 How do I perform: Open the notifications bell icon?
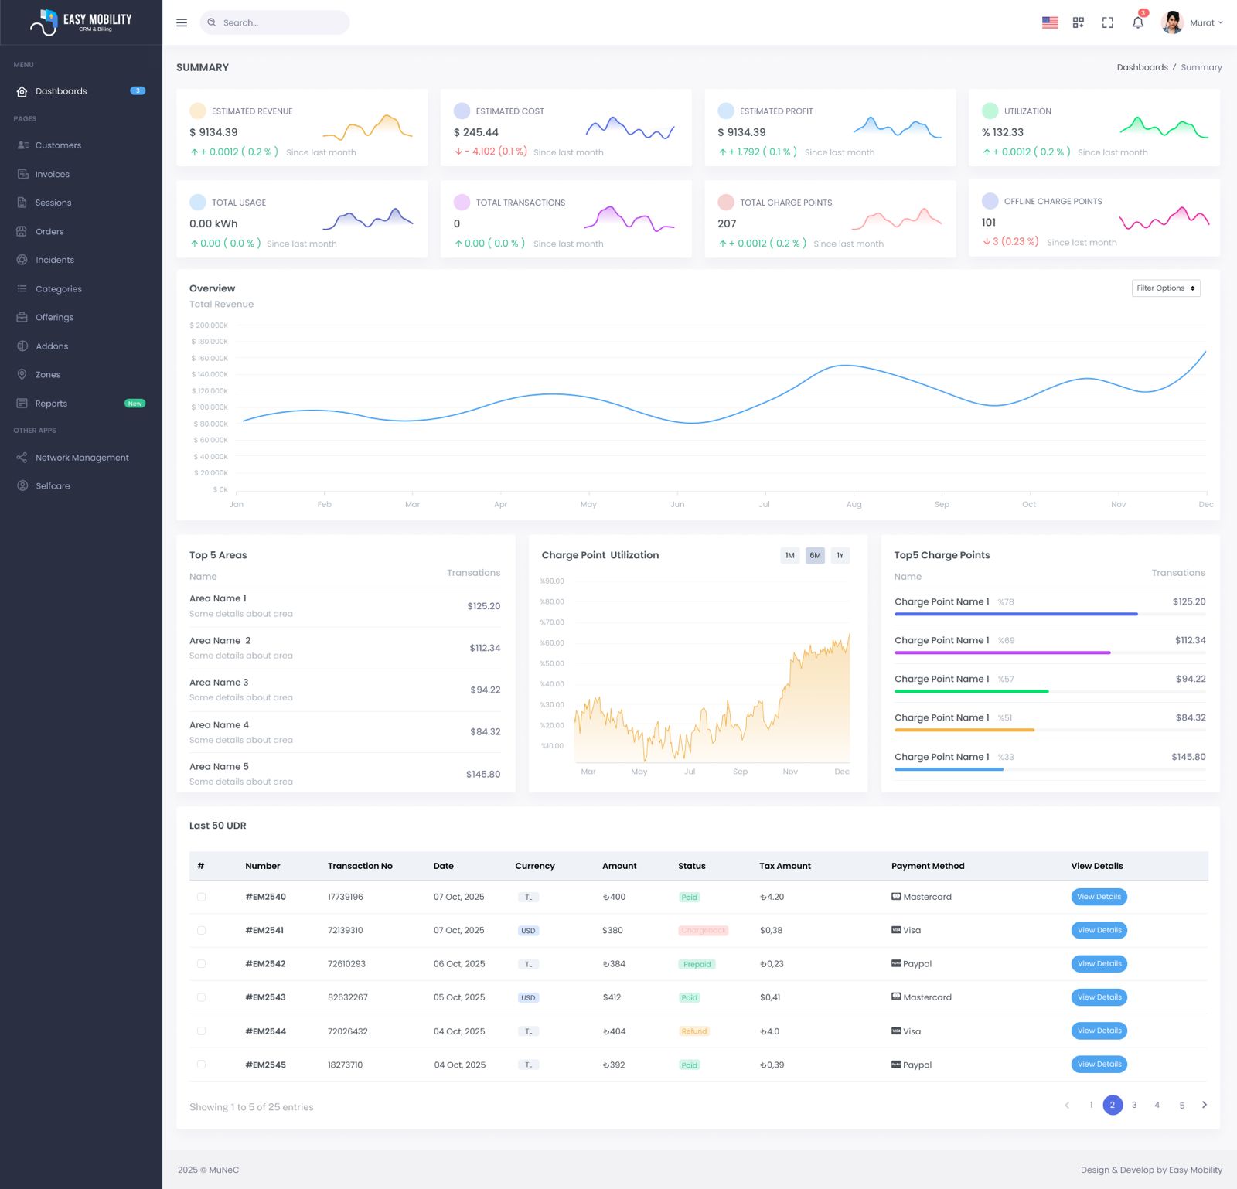1137,22
